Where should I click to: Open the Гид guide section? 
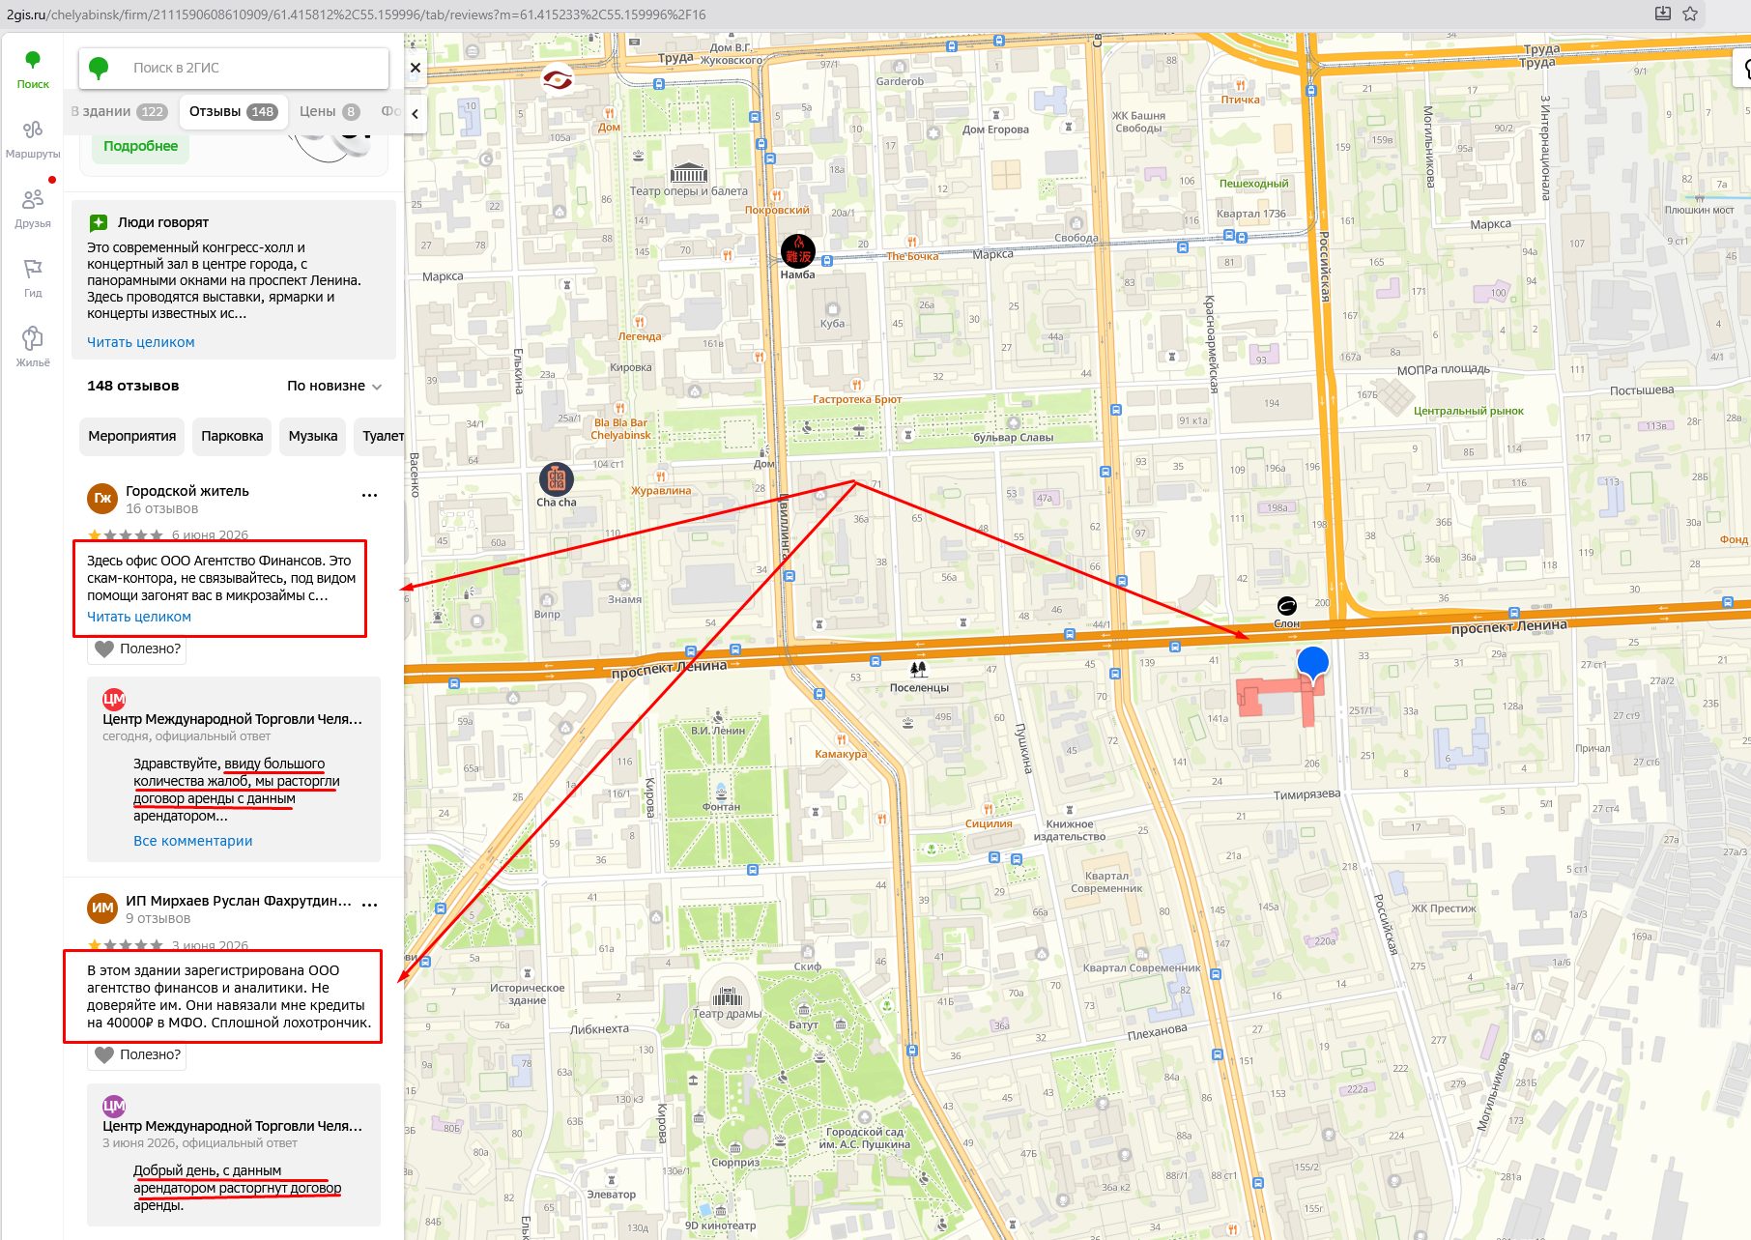(x=32, y=278)
